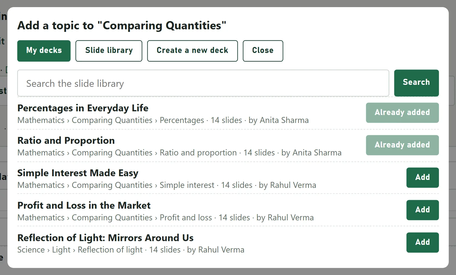The width and height of the screenshot is (456, 275).
Task: Add the Simple Interest Made Easy deck
Action: pos(422,178)
